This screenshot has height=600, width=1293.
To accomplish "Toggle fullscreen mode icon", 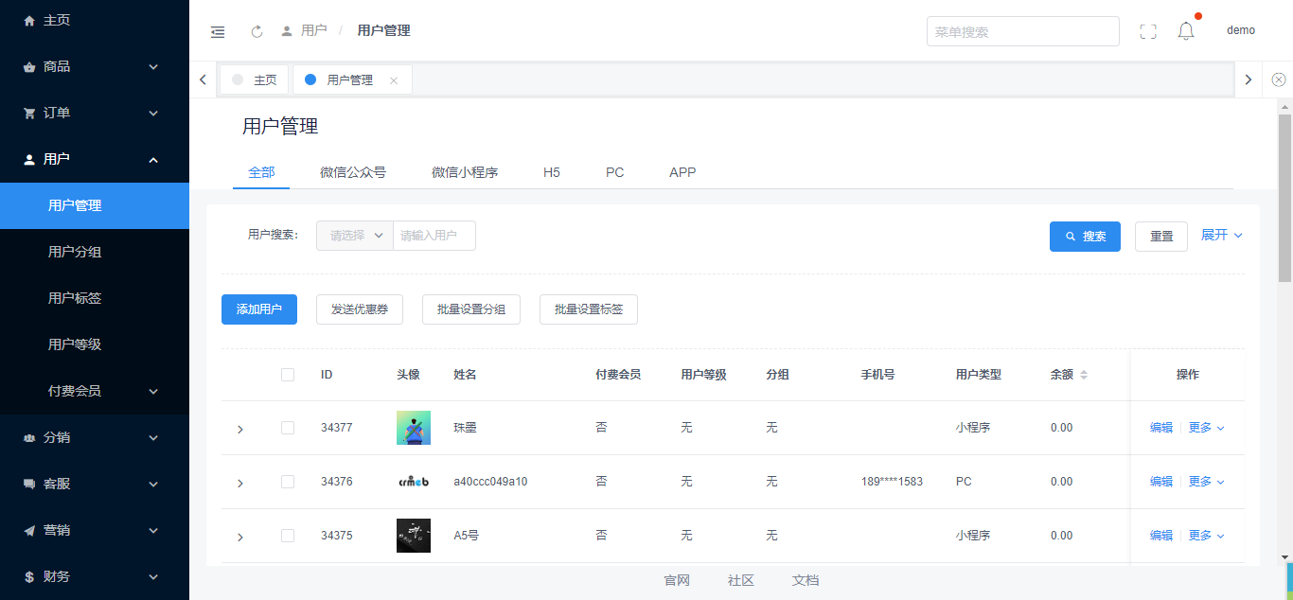I will (1148, 31).
